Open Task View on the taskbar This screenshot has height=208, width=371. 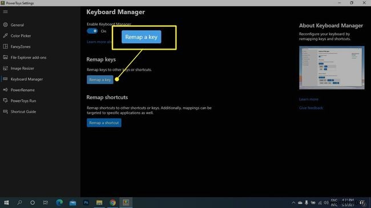pyautogui.click(x=46, y=202)
